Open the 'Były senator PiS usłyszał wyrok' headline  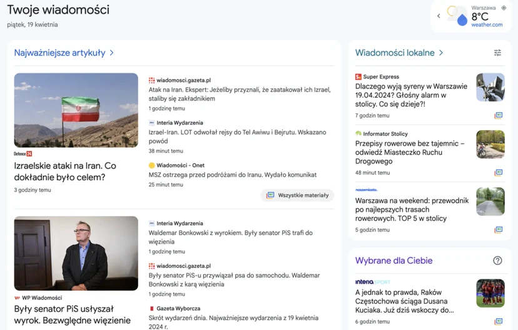click(73, 314)
